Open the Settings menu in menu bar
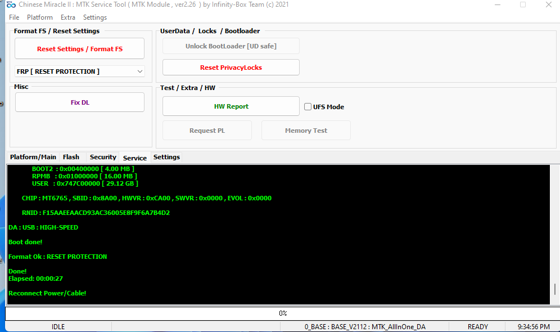The height and width of the screenshot is (332, 560). (x=94, y=17)
